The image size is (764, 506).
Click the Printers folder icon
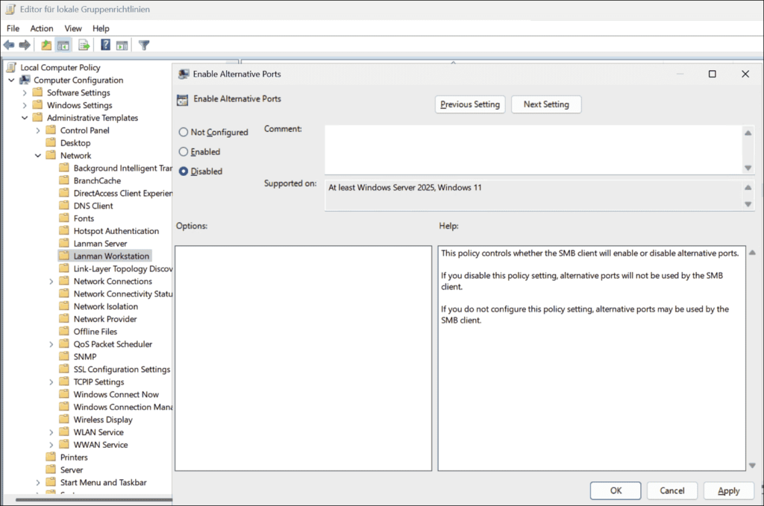pyautogui.click(x=51, y=457)
